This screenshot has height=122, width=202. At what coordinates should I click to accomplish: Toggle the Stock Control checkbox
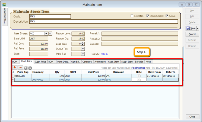(x=148, y=16)
